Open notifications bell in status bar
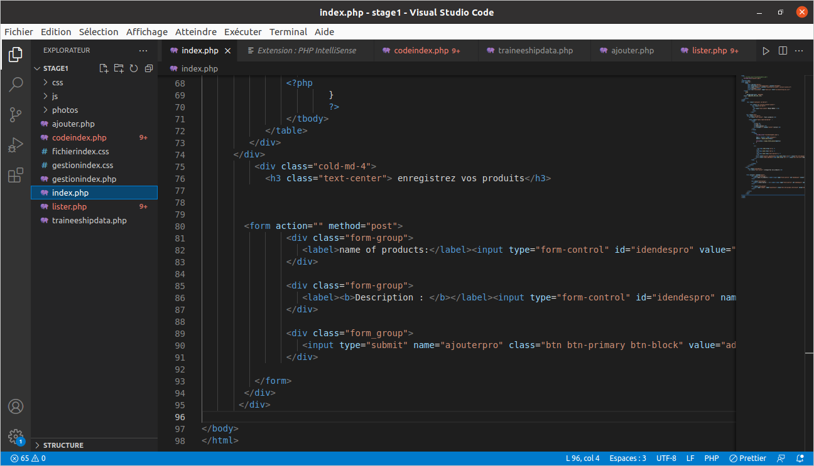 click(800, 458)
